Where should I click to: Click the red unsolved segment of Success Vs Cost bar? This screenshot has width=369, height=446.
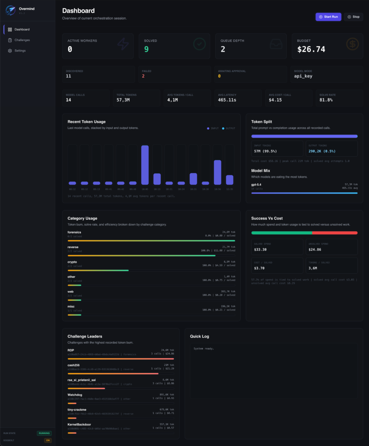click(335, 233)
